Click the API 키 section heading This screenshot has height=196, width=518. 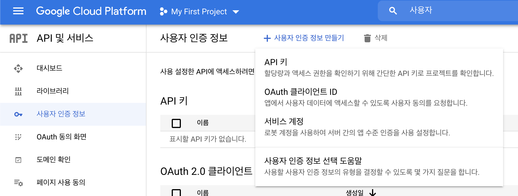(174, 101)
